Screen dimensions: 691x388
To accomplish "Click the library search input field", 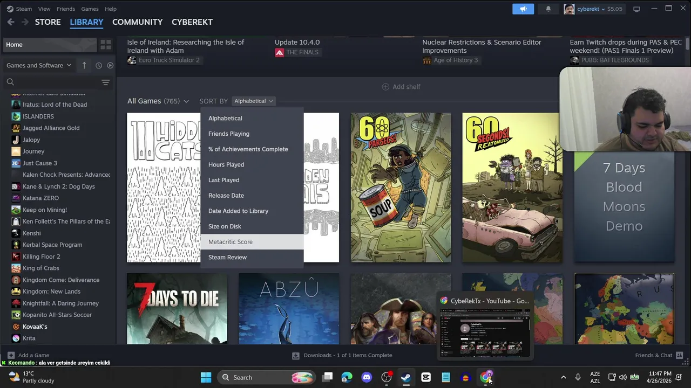I will 57,82.
